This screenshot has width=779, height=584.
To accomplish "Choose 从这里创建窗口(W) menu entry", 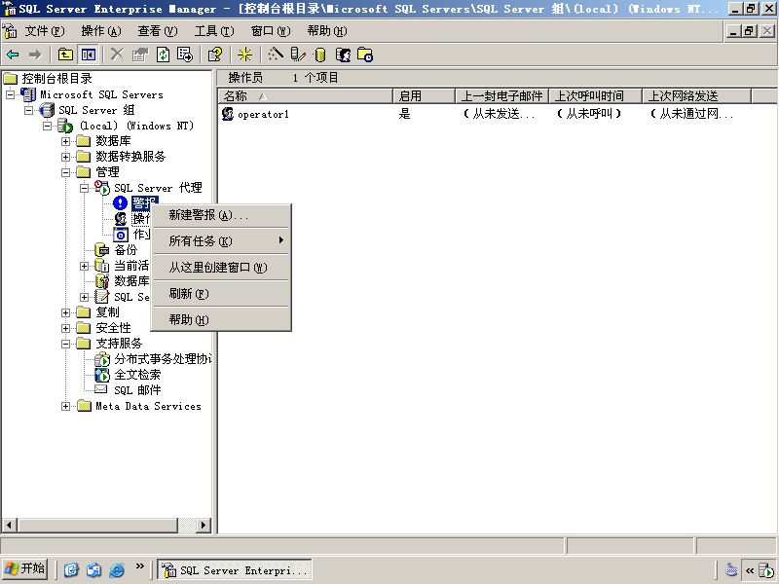I will pyautogui.click(x=221, y=268).
